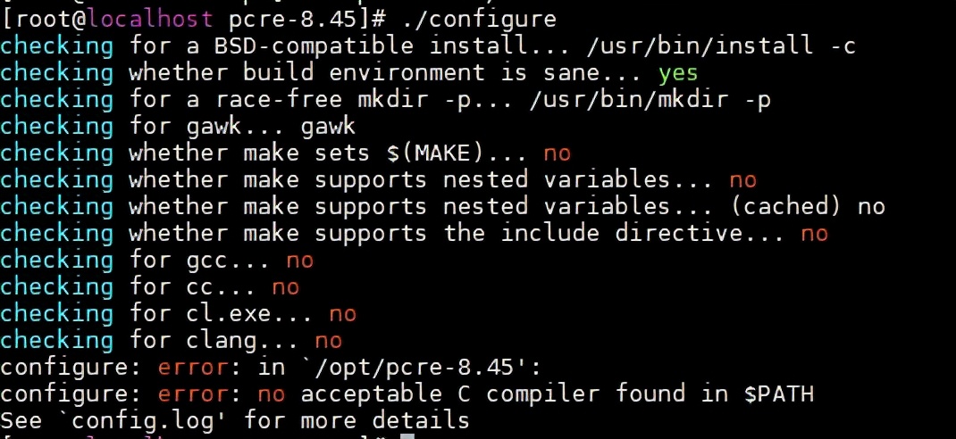This screenshot has width=956, height=439.
Task: Click the gawk result after dots
Action: (x=328, y=127)
